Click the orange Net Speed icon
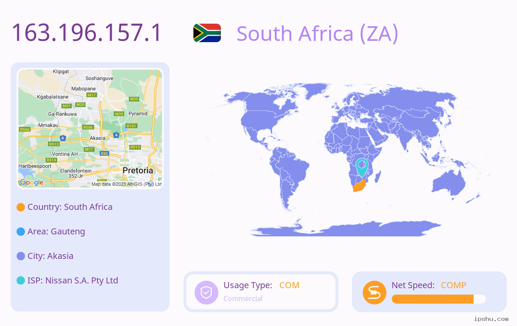Screen dimensions: 517x326 pos(374,292)
